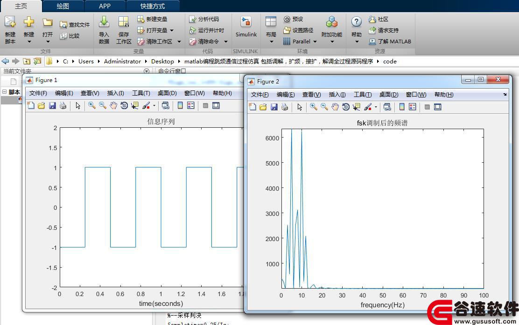
Task: Click Open File icon in Figure 1 toolbar
Action: [x=42, y=105]
